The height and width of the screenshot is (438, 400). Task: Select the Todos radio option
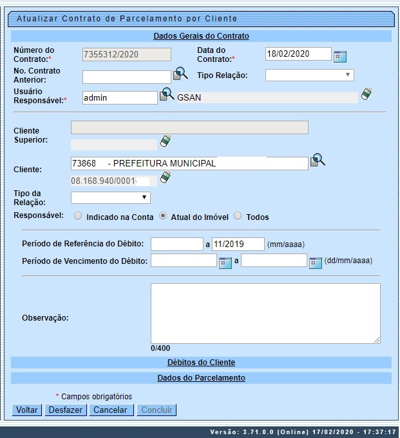[238, 217]
